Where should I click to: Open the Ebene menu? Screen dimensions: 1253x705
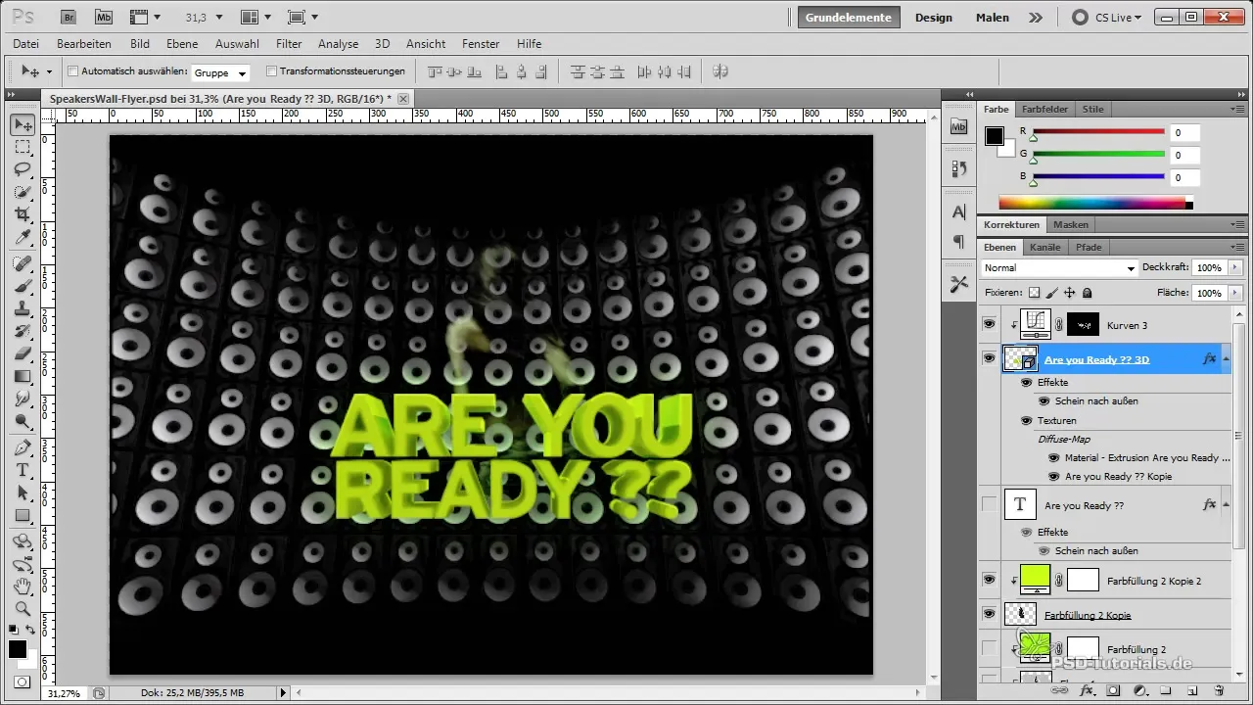coord(182,44)
